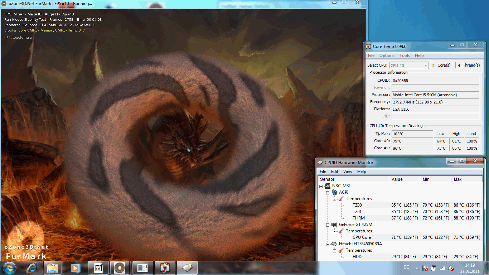This screenshot has width=489, height=275.
Task: Switch to Core Temp thermometer taskbar button
Action: (165, 268)
